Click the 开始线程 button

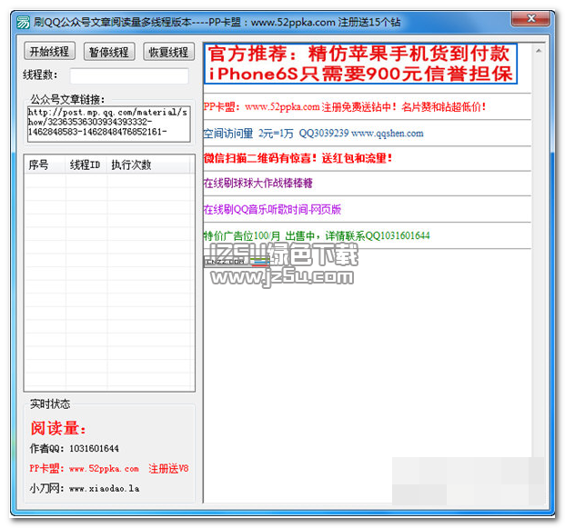click(49, 52)
